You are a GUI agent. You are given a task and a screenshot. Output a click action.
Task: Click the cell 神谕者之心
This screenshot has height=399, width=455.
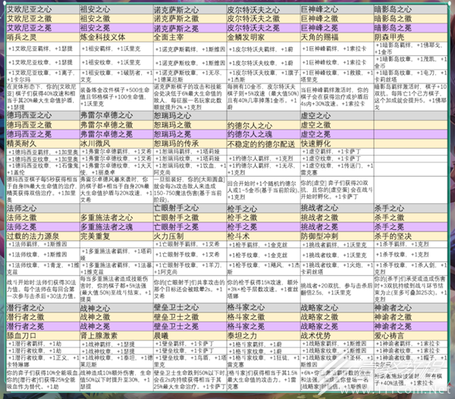pyautogui.click(x=410, y=308)
